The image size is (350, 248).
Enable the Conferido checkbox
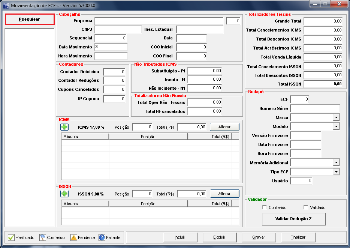coord(265,207)
